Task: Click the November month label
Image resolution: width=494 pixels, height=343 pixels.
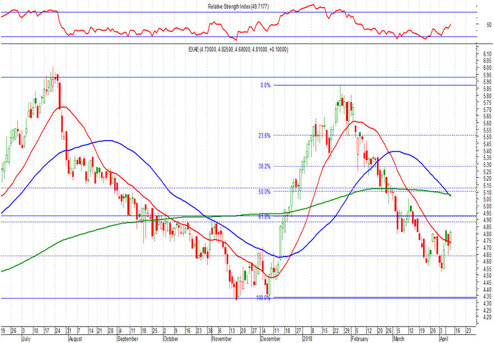Action: click(x=222, y=339)
